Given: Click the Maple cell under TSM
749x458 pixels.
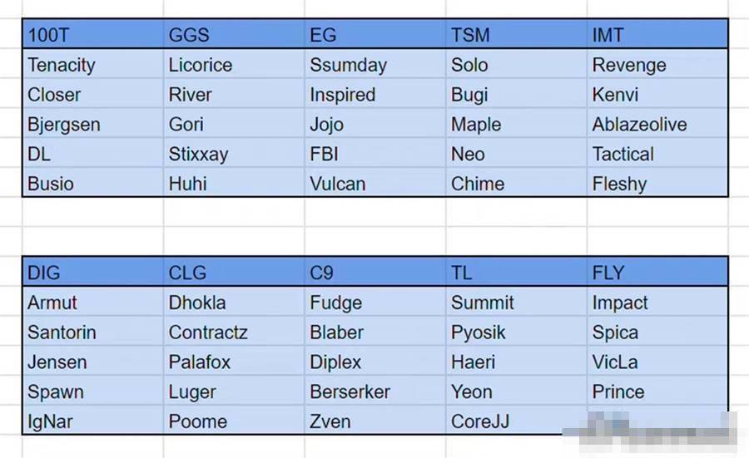Looking at the screenshot, I should (x=516, y=124).
